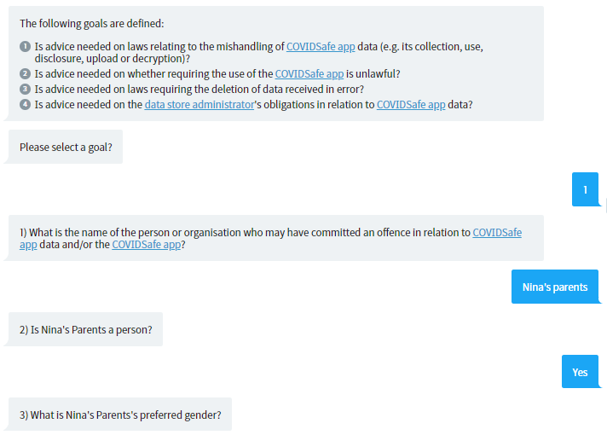Select goal text about deletion of data
607x435 pixels.
pyautogui.click(x=199, y=90)
